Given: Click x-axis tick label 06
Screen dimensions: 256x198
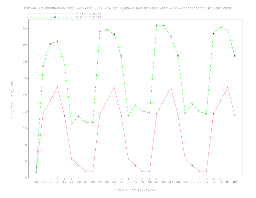Looking at the screenshot, I should pyautogui.click(x=50, y=182).
